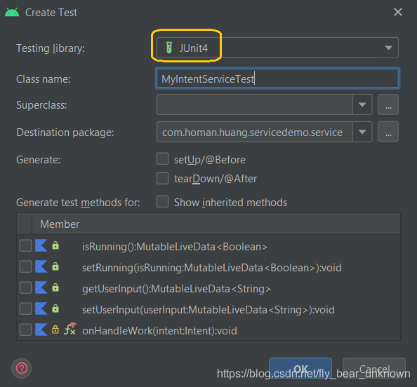Click Kotlin icon beside onHandleWork row
417x387 pixels.
click(41, 330)
